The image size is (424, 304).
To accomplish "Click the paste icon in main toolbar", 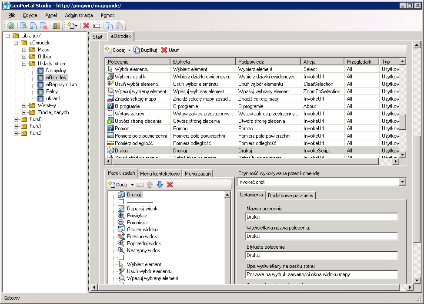I will [119, 26].
